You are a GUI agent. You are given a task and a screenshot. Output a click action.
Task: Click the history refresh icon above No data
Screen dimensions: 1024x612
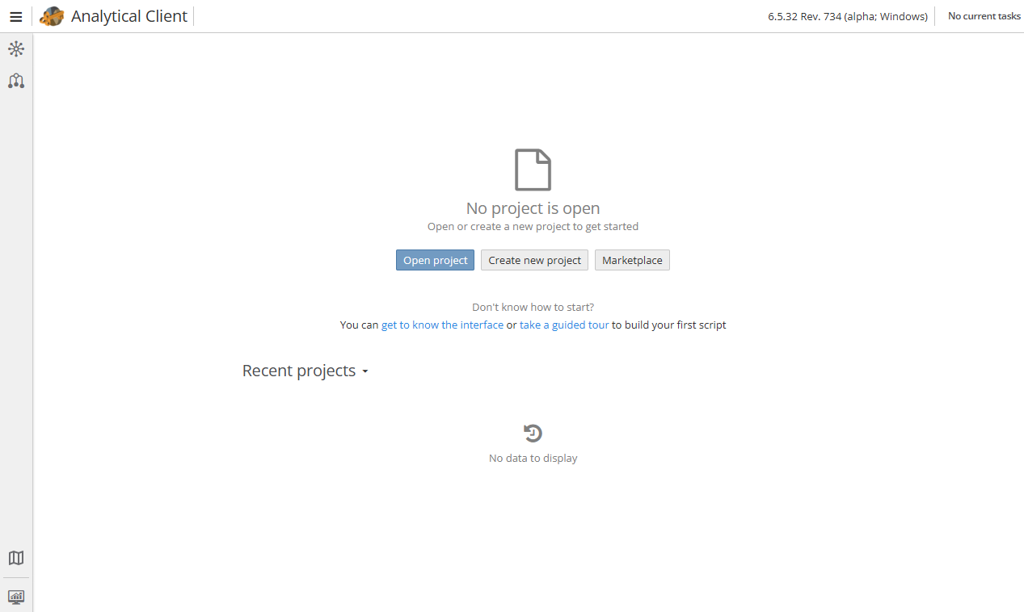tap(533, 433)
